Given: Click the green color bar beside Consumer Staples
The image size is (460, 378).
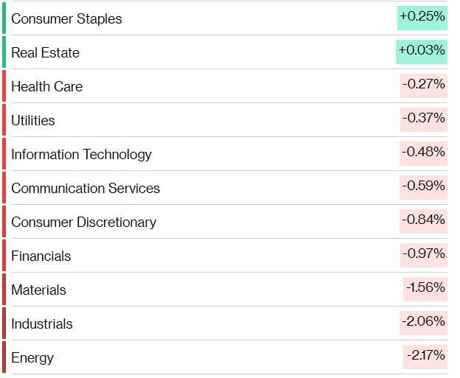Looking at the screenshot, I should click(x=4, y=18).
